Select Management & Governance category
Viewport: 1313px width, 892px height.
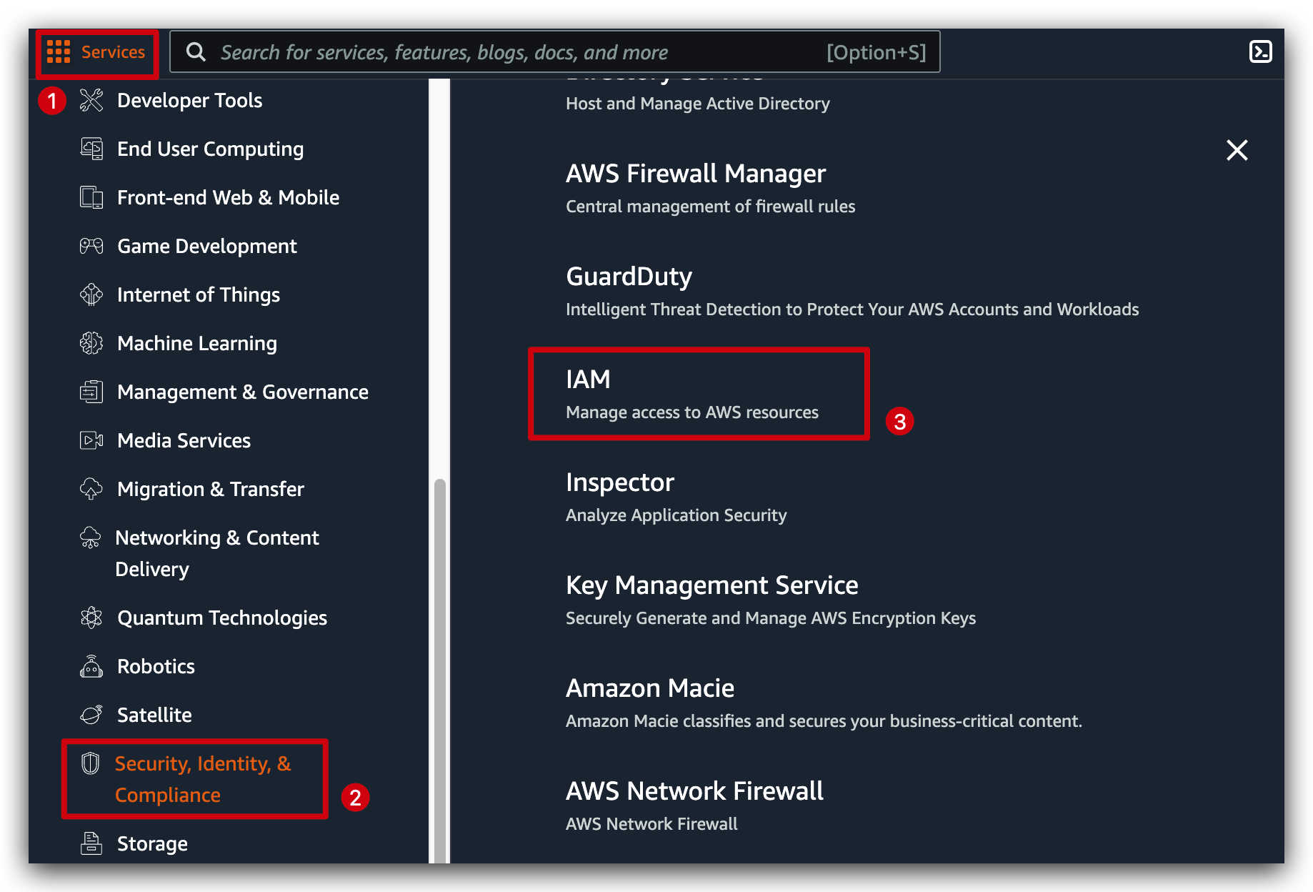click(243, 392)
